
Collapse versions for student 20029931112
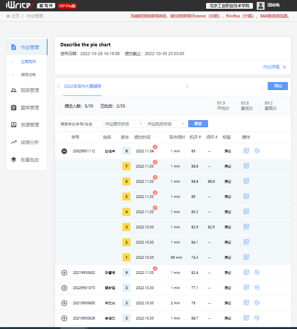coord(64,151)
